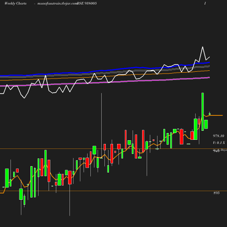227x227 pixels.
Task: Click the "BSE 938005" symbol label
Action: 87,3
